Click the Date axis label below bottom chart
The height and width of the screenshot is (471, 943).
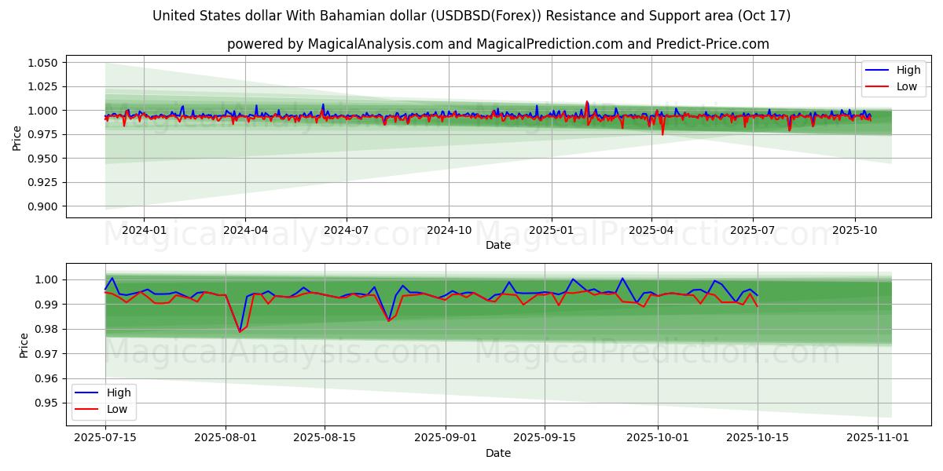point(498,453)
